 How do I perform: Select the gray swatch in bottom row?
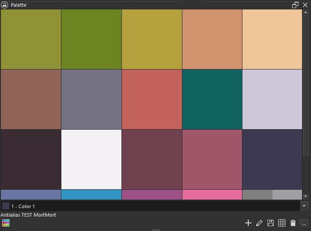click(272, 195)
